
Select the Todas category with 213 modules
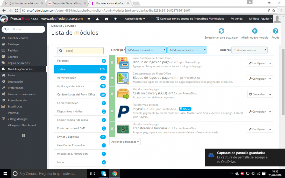[x=80, y=69]
